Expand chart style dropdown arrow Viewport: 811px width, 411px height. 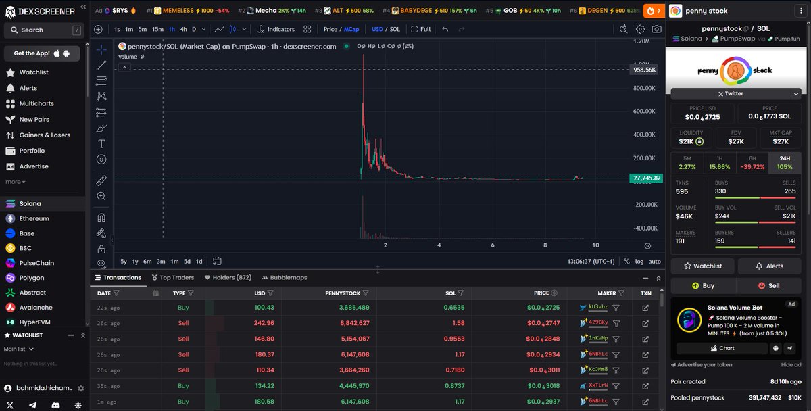coord(244,29)
